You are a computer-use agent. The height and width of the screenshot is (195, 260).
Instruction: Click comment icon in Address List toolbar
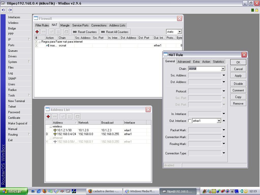(x=77, y=116)
